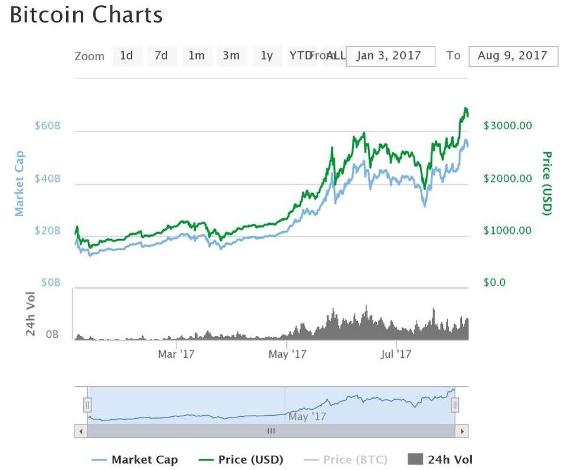This screenshot has height=470, width=567.
Task: Click the From date field showing Jan 3, 2017
Action: pos(390,56)
